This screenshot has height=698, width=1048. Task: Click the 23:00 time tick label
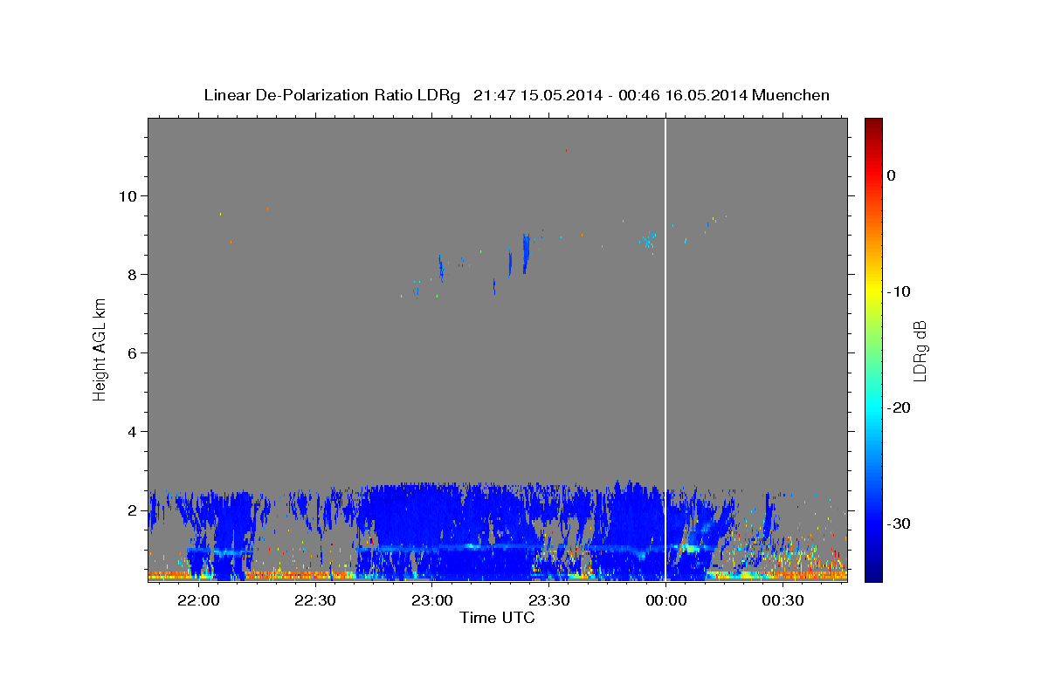432,601
